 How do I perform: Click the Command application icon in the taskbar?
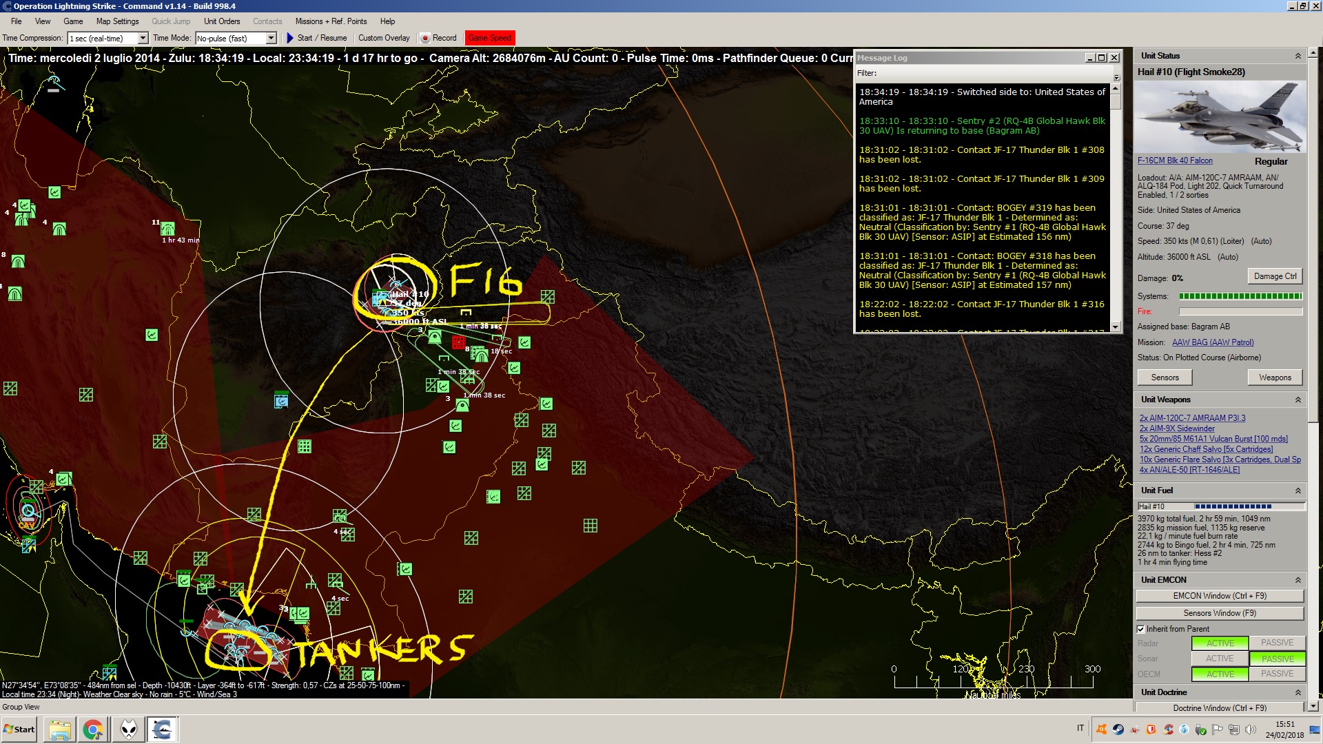(x=162, y=729)
